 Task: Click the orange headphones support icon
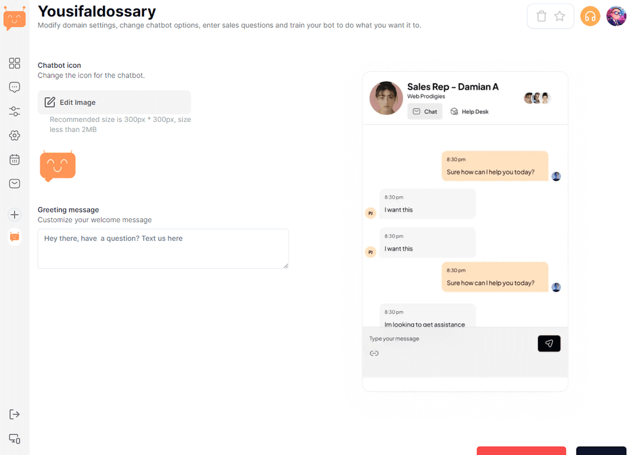pos(590,16)
